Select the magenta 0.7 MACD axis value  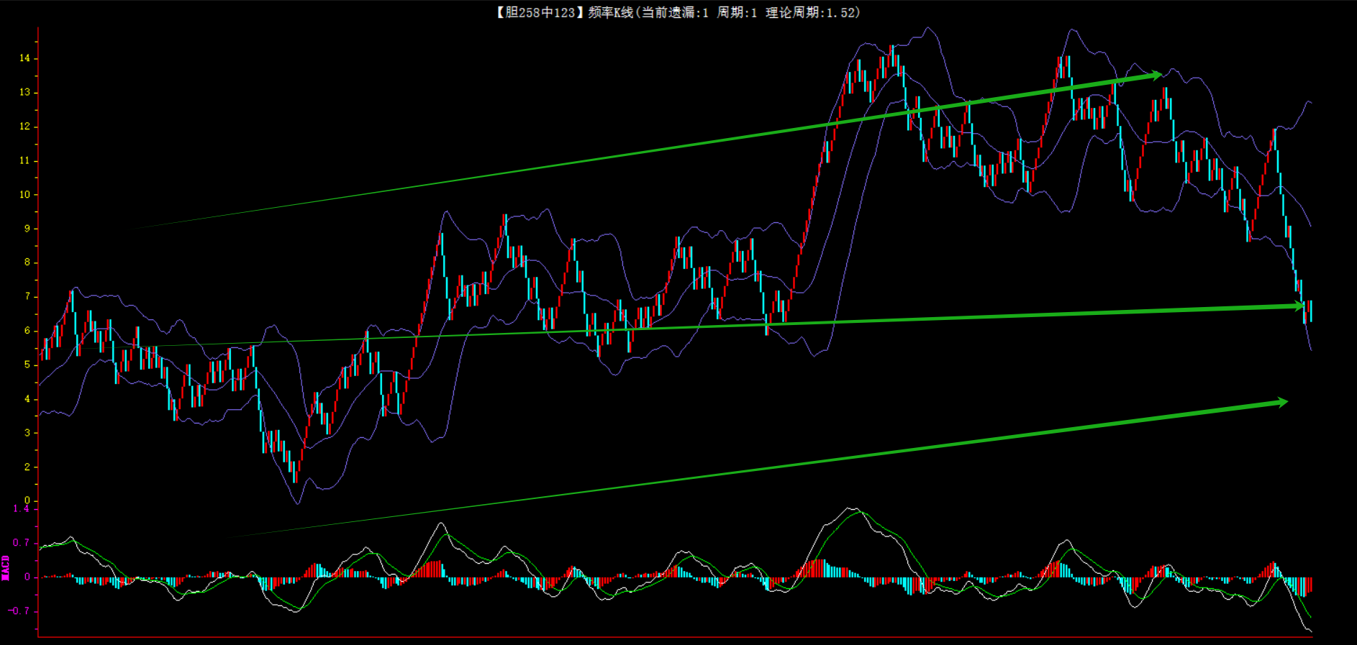point(22,543)
